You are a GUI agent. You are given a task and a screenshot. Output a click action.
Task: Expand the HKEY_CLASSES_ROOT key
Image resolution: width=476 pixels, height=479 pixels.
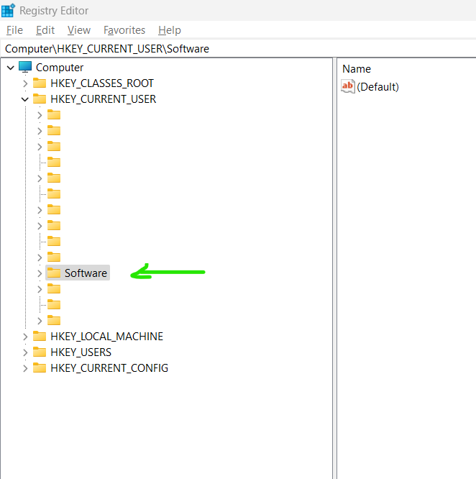point(25,83)
